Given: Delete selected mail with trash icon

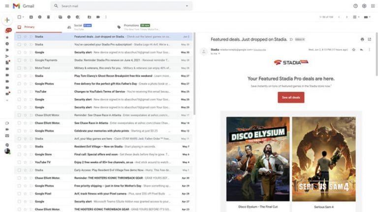Looking at the screenshot, I should 48,17.
